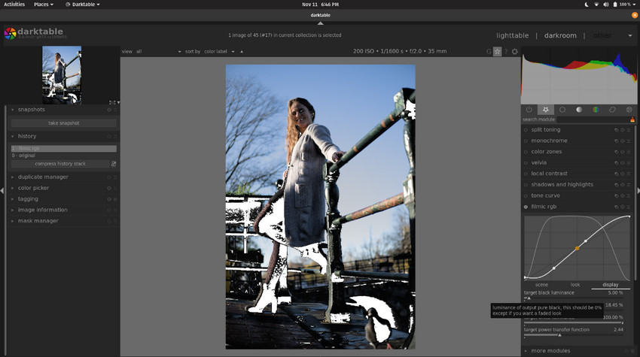Viewport: 640px width, 357px height.
Task: Open tagging panel presets menu
Action: tap(115, 199)
